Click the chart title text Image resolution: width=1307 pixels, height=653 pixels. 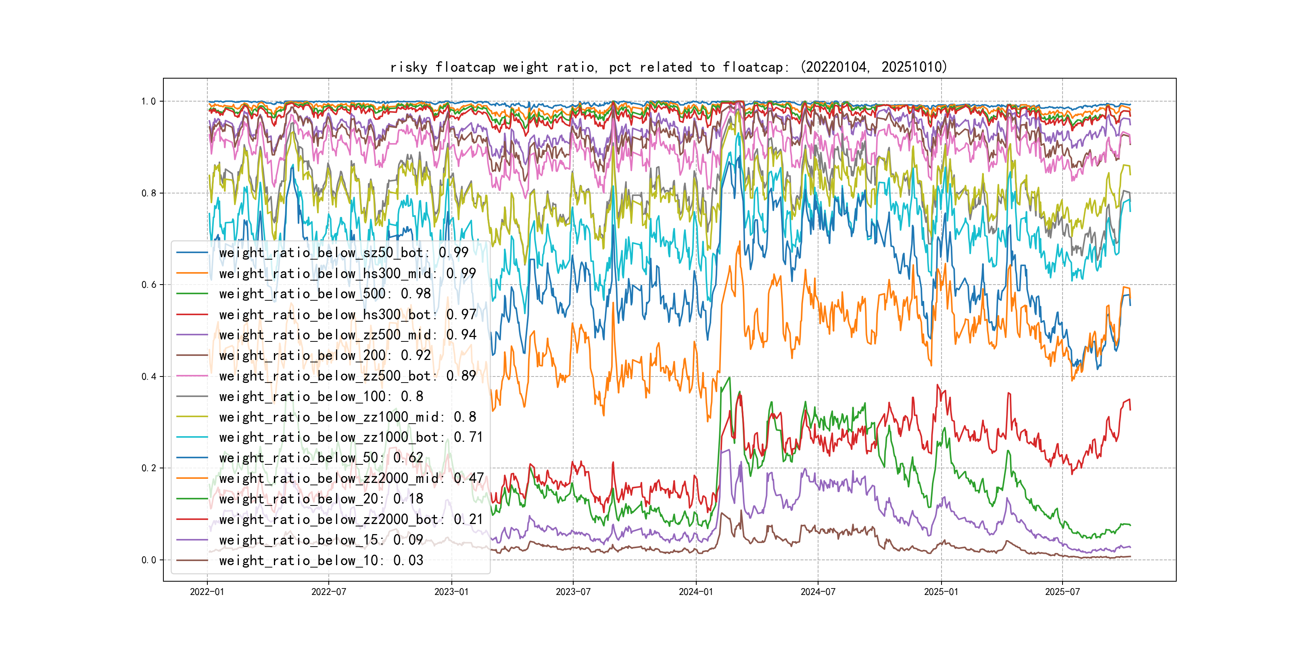click(x=668, y=67)
